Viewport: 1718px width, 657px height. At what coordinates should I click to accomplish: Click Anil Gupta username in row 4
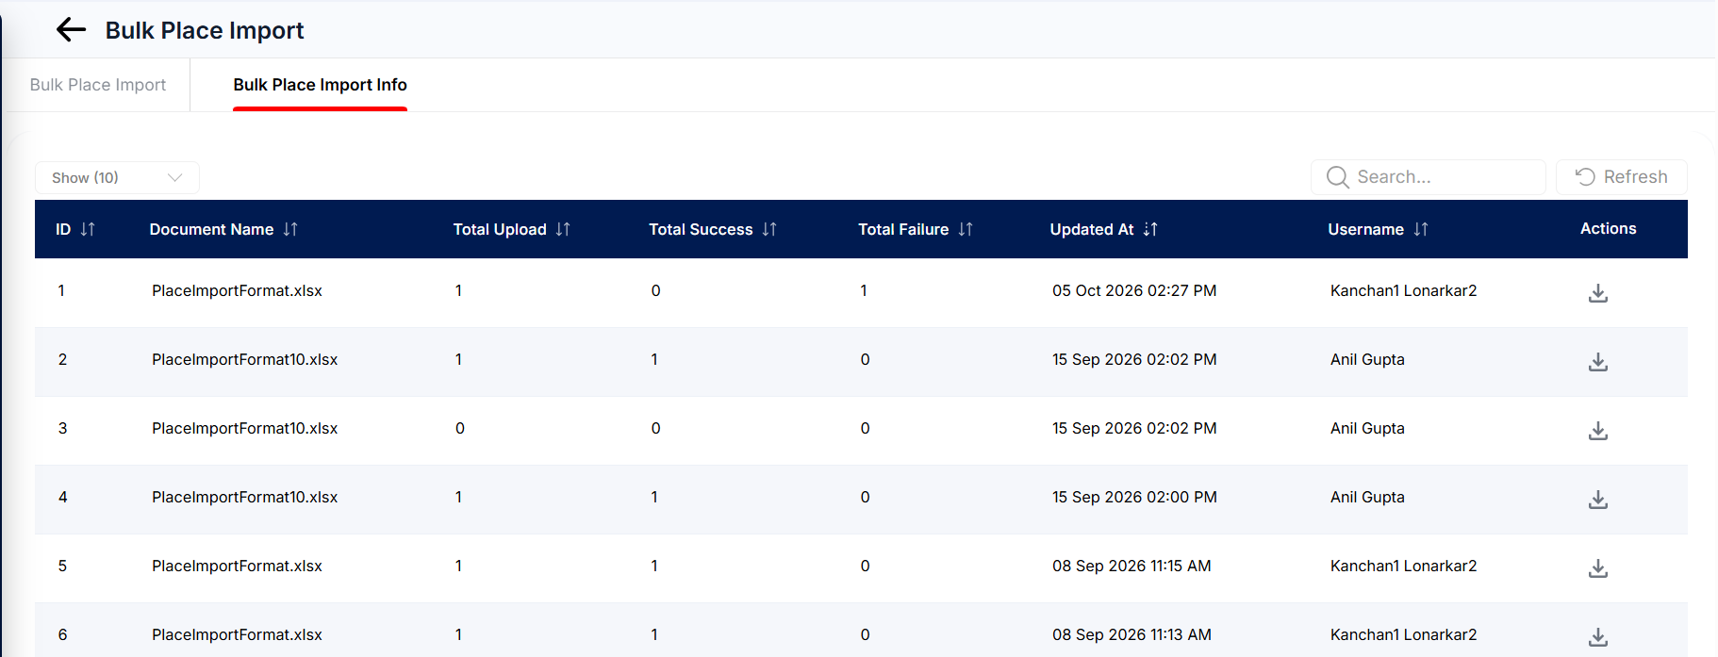[1367, 497]
